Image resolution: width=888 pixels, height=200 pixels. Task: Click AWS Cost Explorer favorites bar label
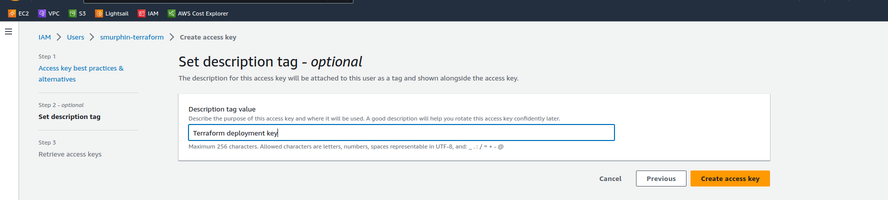tap(203, 13)
